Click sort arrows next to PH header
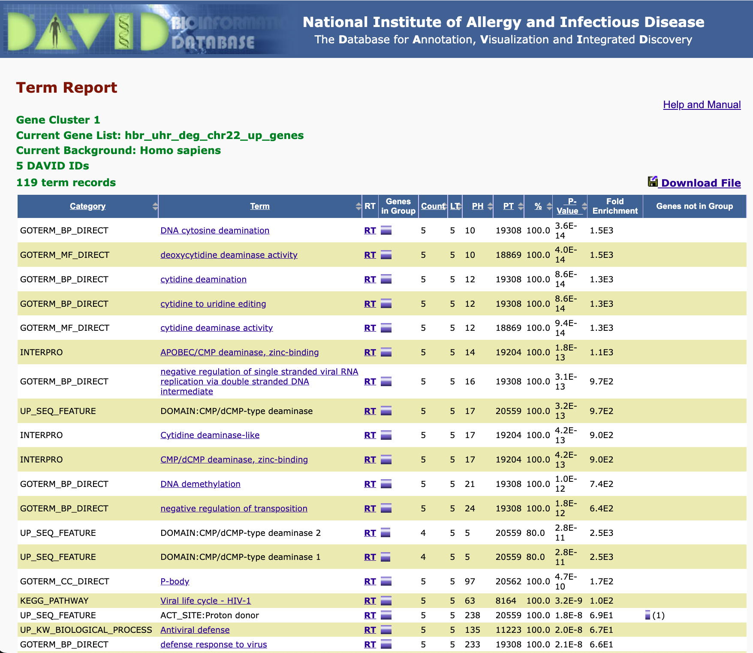 point(490,206)
